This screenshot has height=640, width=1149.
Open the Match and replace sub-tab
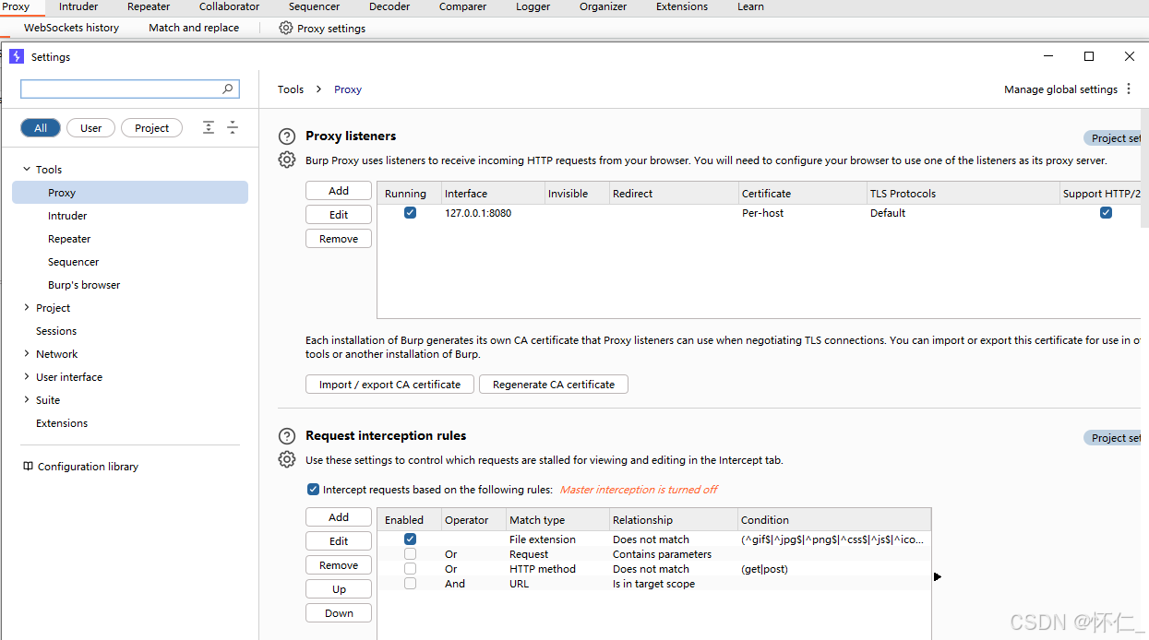194,28
